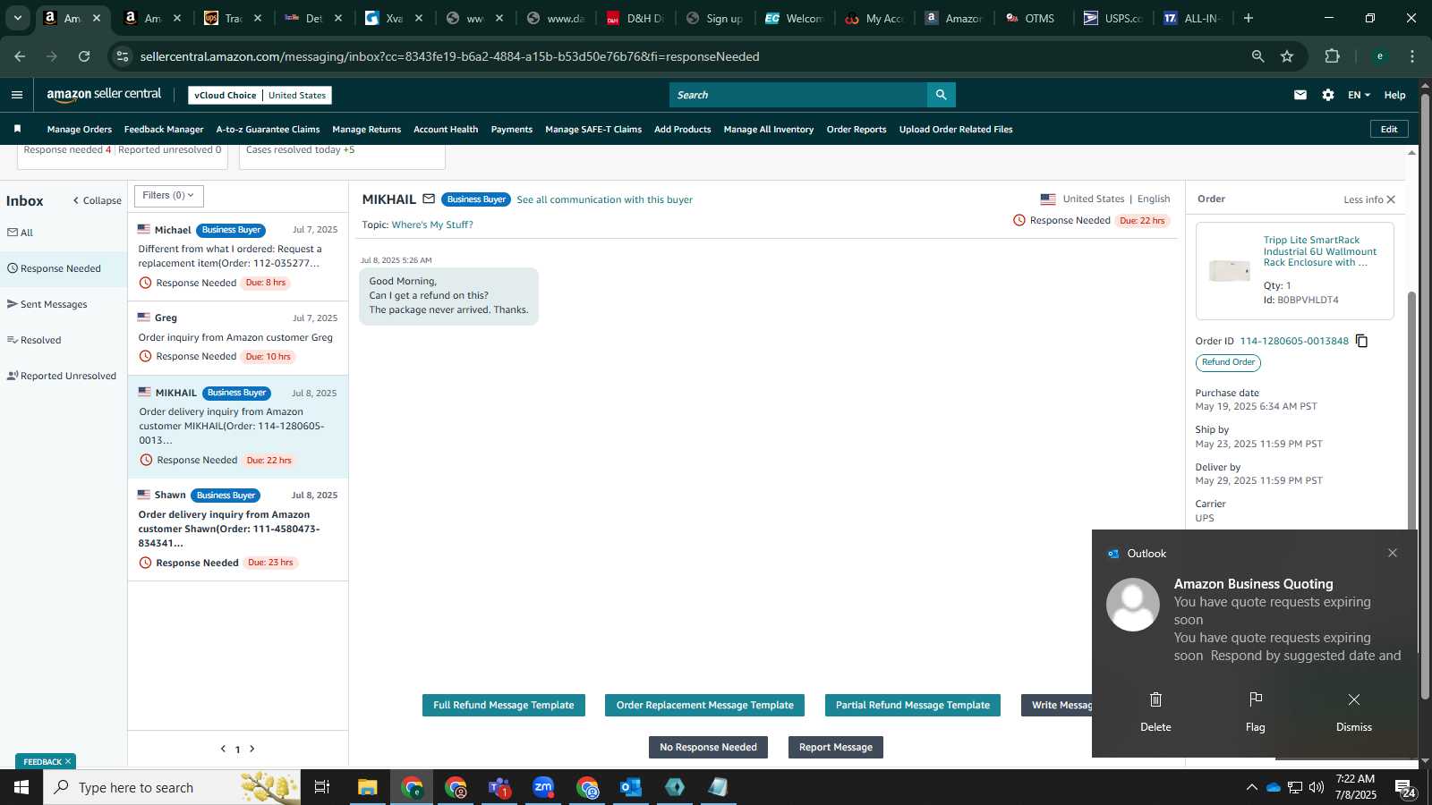The width and height of the screenshot is (1432, 805).
Task: Open order 114-1280605-0013848 link
Action: [x=1294, y=341]
